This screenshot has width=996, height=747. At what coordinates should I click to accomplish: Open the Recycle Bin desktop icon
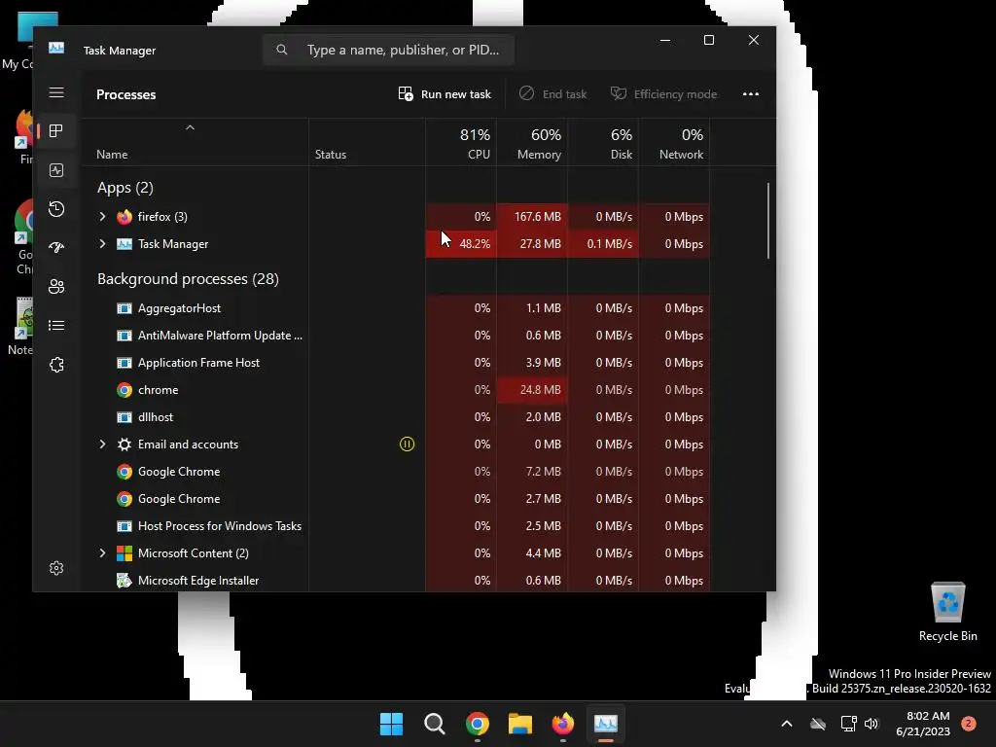947,612
